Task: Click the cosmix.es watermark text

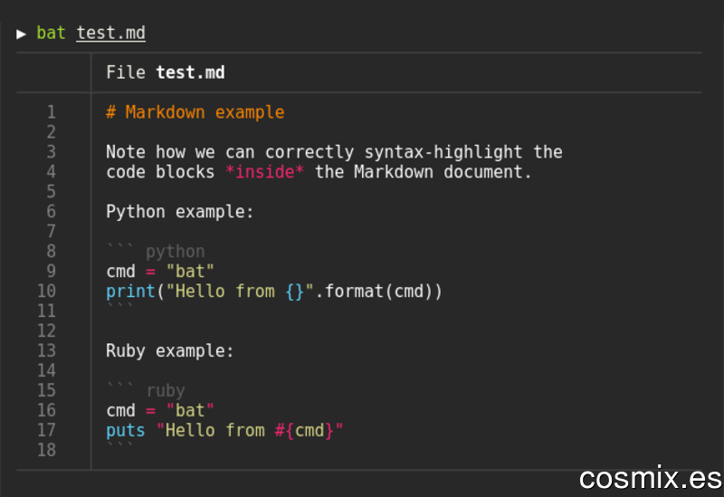Action: coord(651,478)
